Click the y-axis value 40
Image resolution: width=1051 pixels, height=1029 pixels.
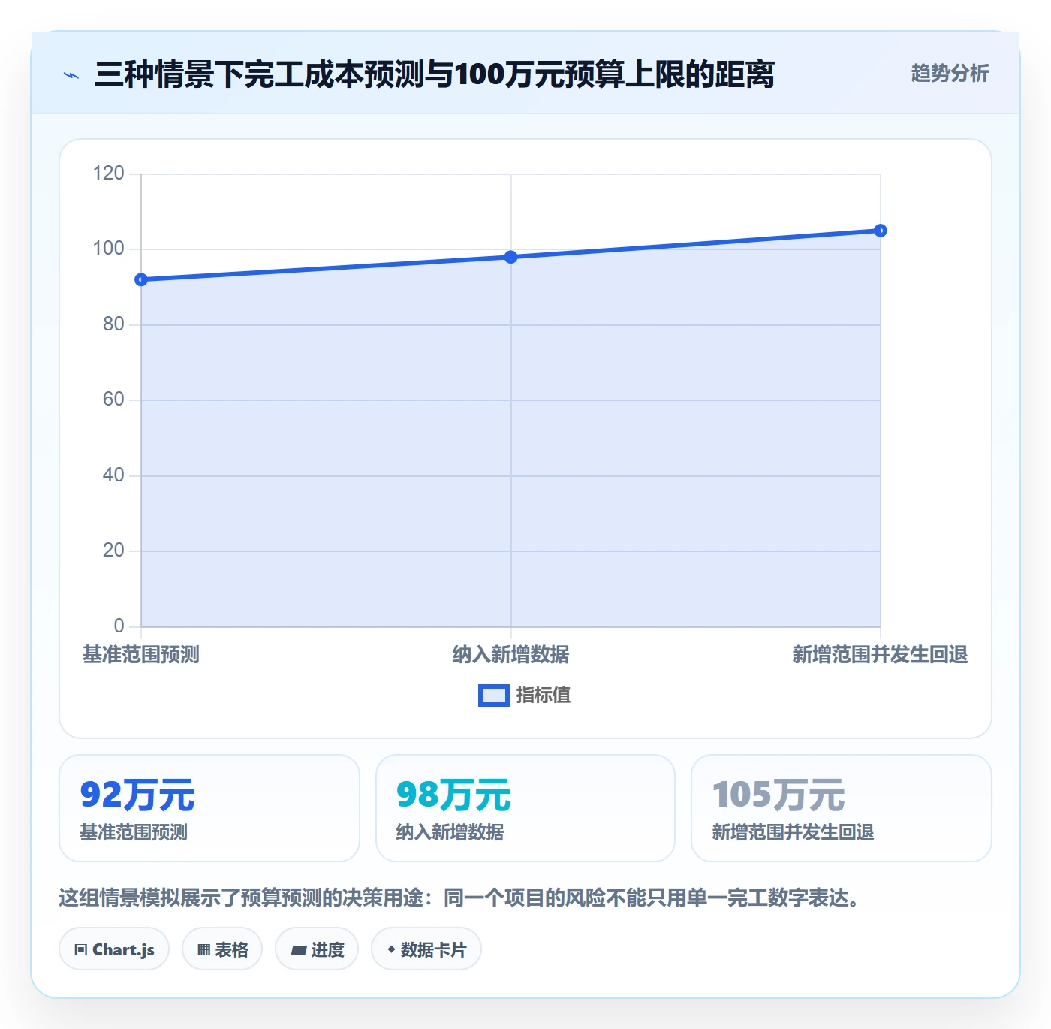113,475
